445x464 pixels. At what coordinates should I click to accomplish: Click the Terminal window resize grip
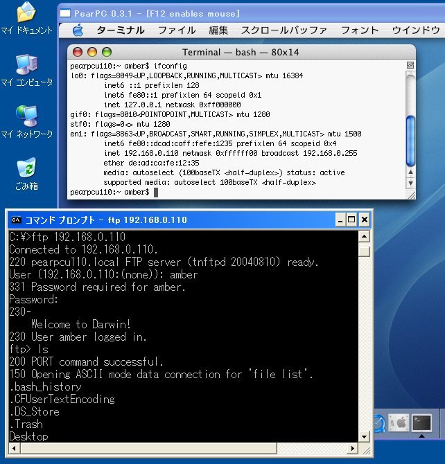(x=411, y=195)
